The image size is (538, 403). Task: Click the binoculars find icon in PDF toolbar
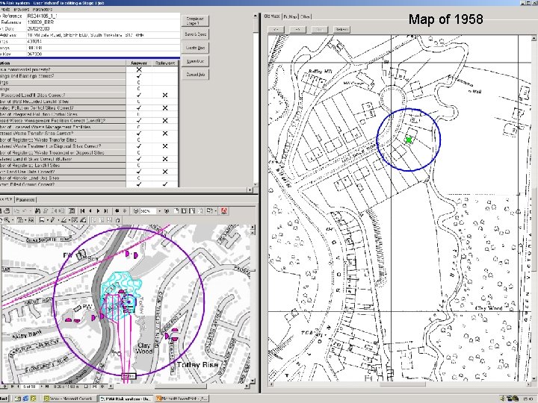pyautogui.click(x=38, y=211)
